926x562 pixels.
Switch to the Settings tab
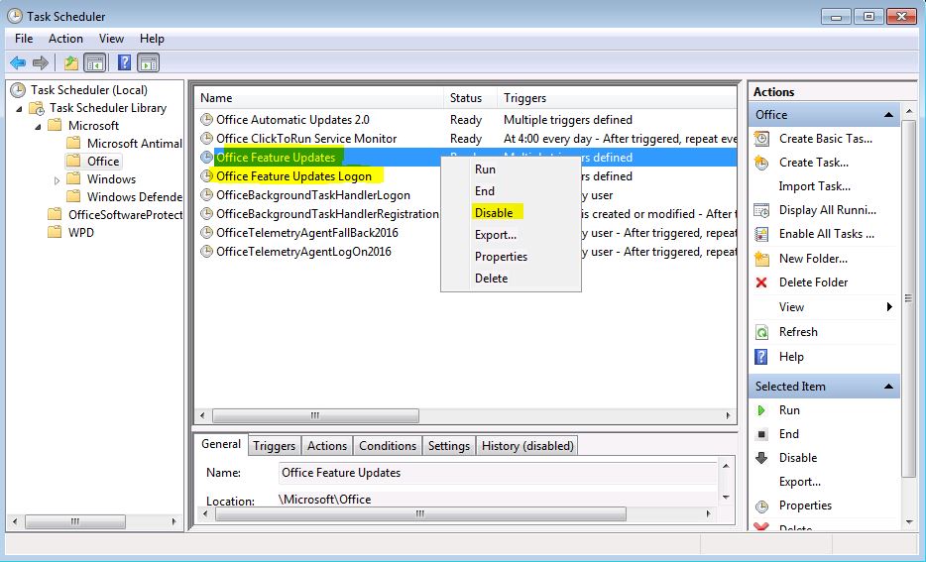[x=449, y=446]
